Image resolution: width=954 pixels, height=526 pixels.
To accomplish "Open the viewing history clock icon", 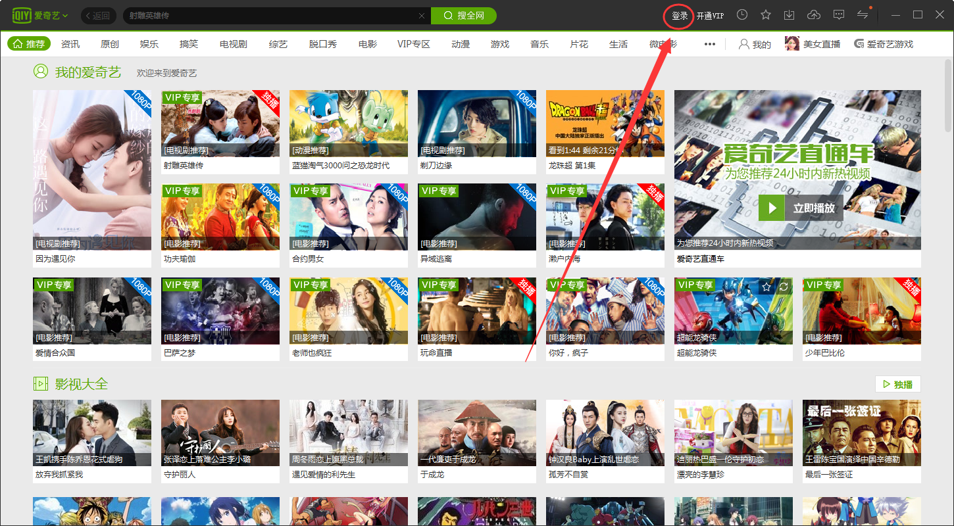I will 742,15.
